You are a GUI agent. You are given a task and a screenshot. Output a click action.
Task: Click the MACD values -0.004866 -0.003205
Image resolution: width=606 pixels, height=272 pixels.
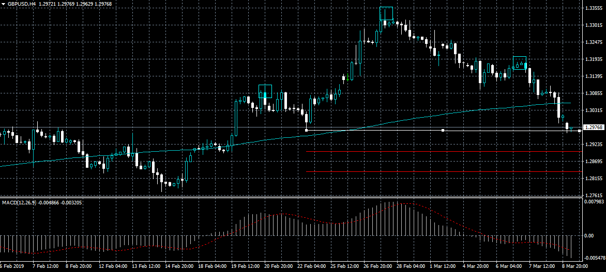[x=60, y=202]
